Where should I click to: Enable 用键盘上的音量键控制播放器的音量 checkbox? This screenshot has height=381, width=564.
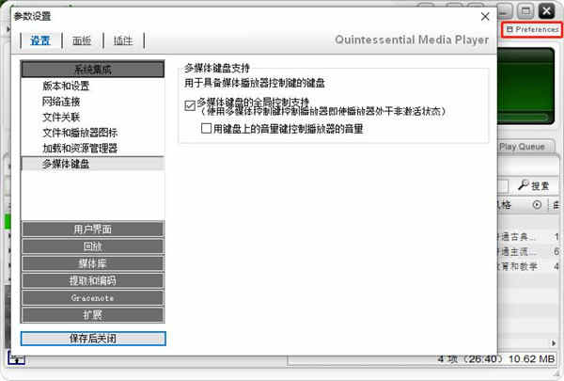[206, 128]
